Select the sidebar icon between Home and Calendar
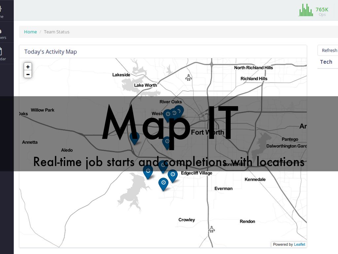This screenshot has height=254, width=338. [2, 32]
